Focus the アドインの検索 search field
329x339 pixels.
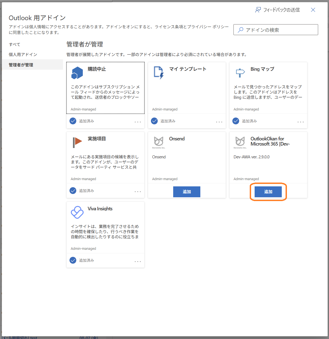(x=276, y=30)
